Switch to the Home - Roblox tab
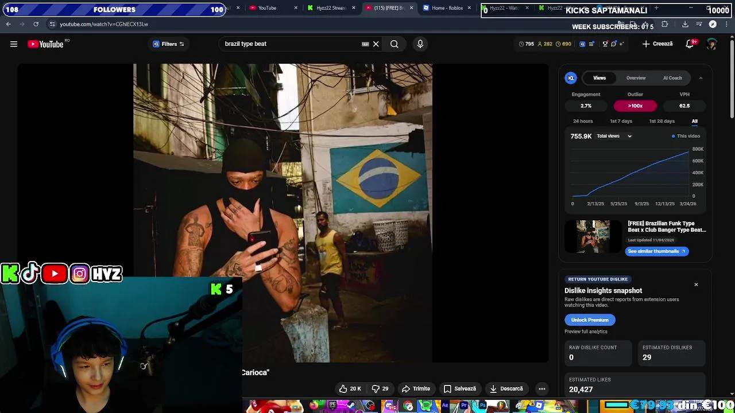The height and width of the screenshot is (413, 735). tap(447, 8)
